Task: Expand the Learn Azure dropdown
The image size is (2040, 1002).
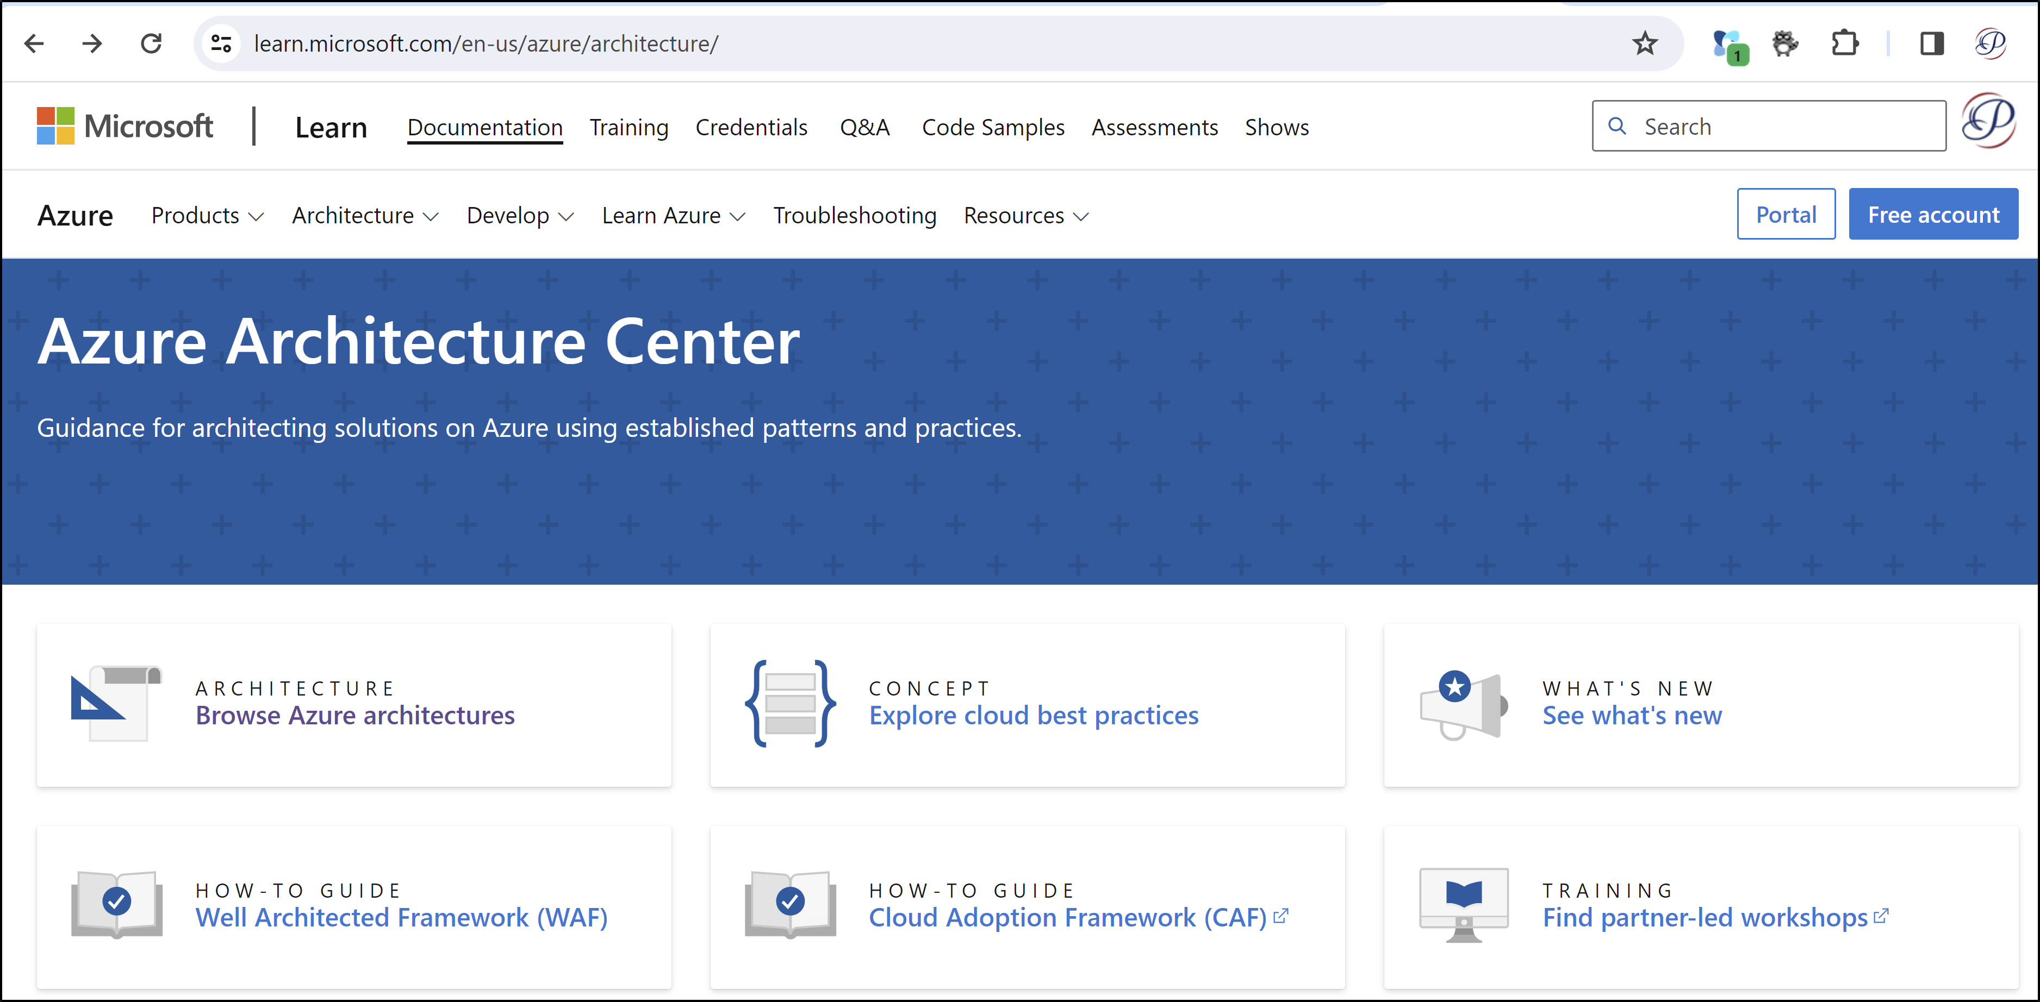Action: point(673,215)
